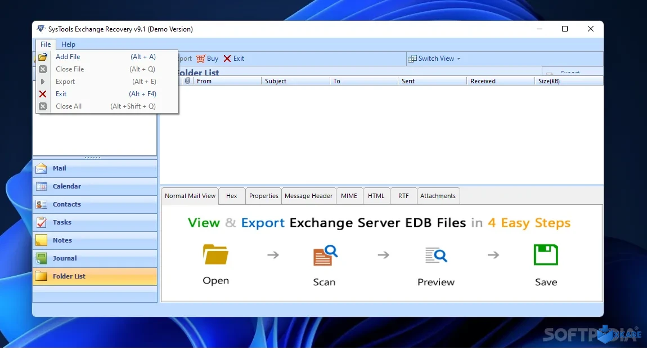
Task: Click the Buy shopping cart icon
Action: click(200, 59)
